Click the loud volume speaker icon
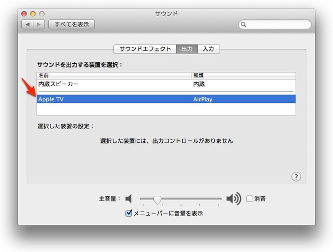 point(234,199)
